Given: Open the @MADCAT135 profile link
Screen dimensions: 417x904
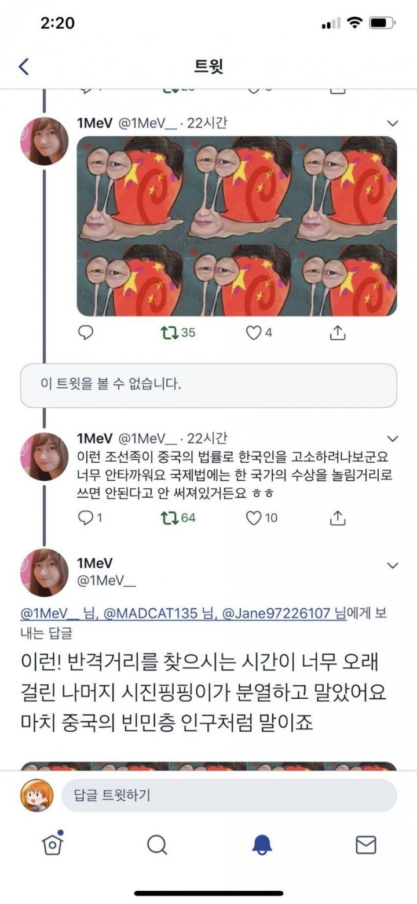Looking at the screenshot, I should [151, 612].
